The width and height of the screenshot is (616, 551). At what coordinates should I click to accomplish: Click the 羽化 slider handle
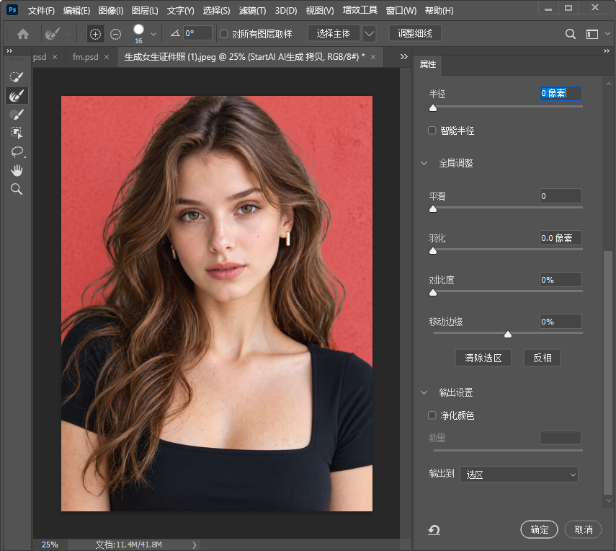[433, 250]
